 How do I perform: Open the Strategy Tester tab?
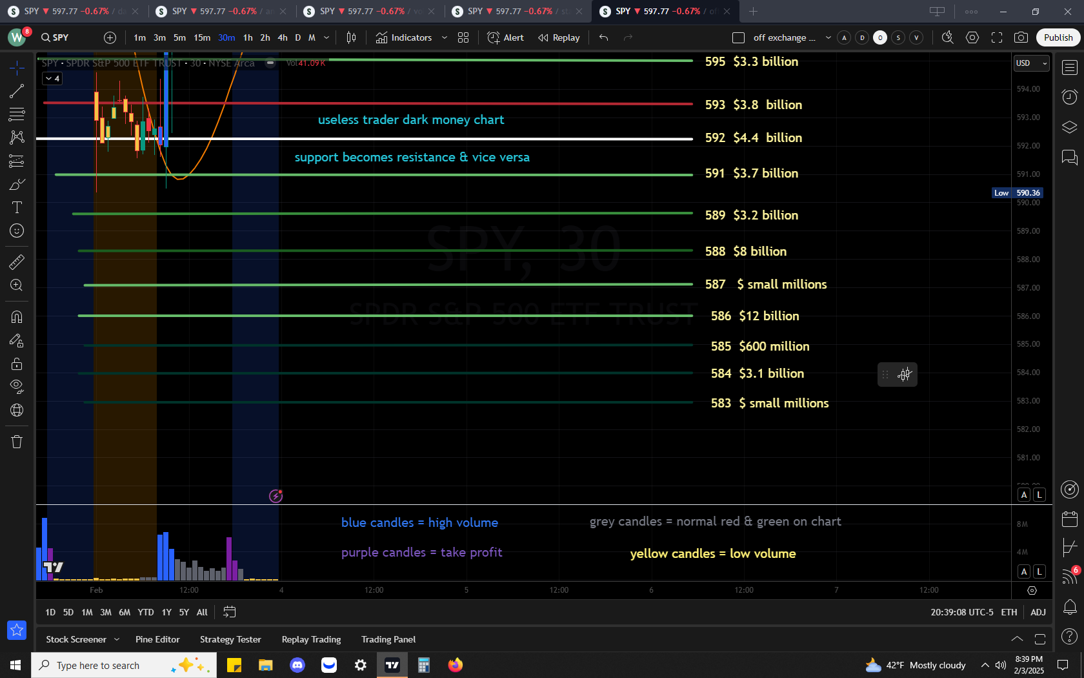230,639
